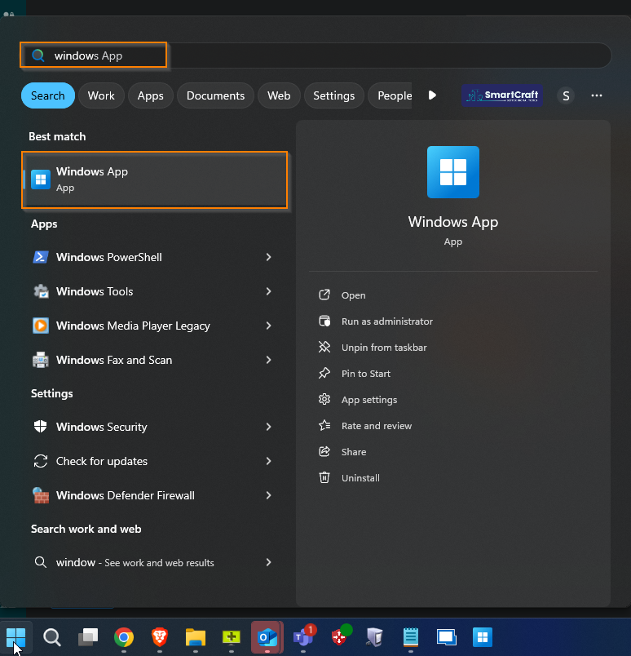Click Share in the preview pane

pyautogui.click(x=342, y=452)
